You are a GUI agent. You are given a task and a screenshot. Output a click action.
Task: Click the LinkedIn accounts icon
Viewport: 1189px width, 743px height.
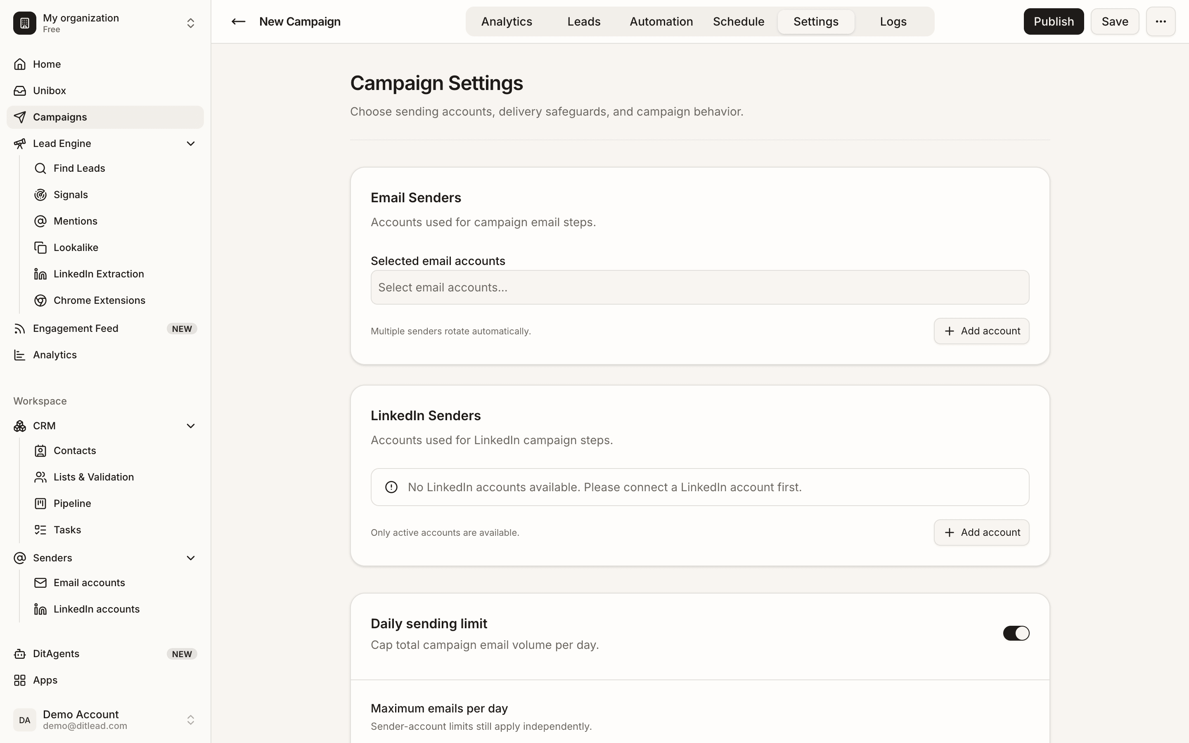tap(40, 609)
